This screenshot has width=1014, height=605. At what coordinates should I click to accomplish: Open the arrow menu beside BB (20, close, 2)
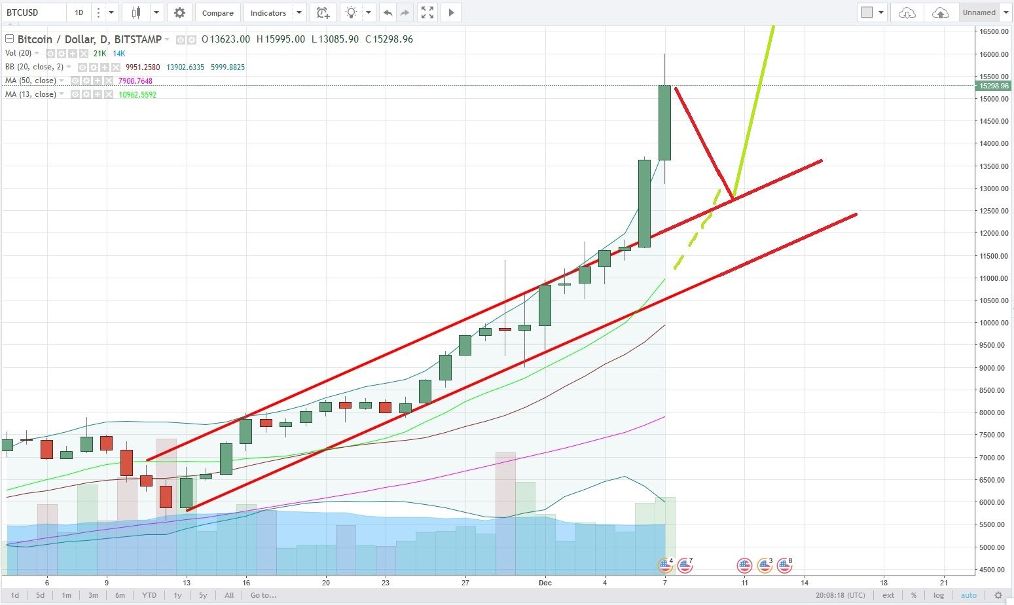[x=69, y=67]
